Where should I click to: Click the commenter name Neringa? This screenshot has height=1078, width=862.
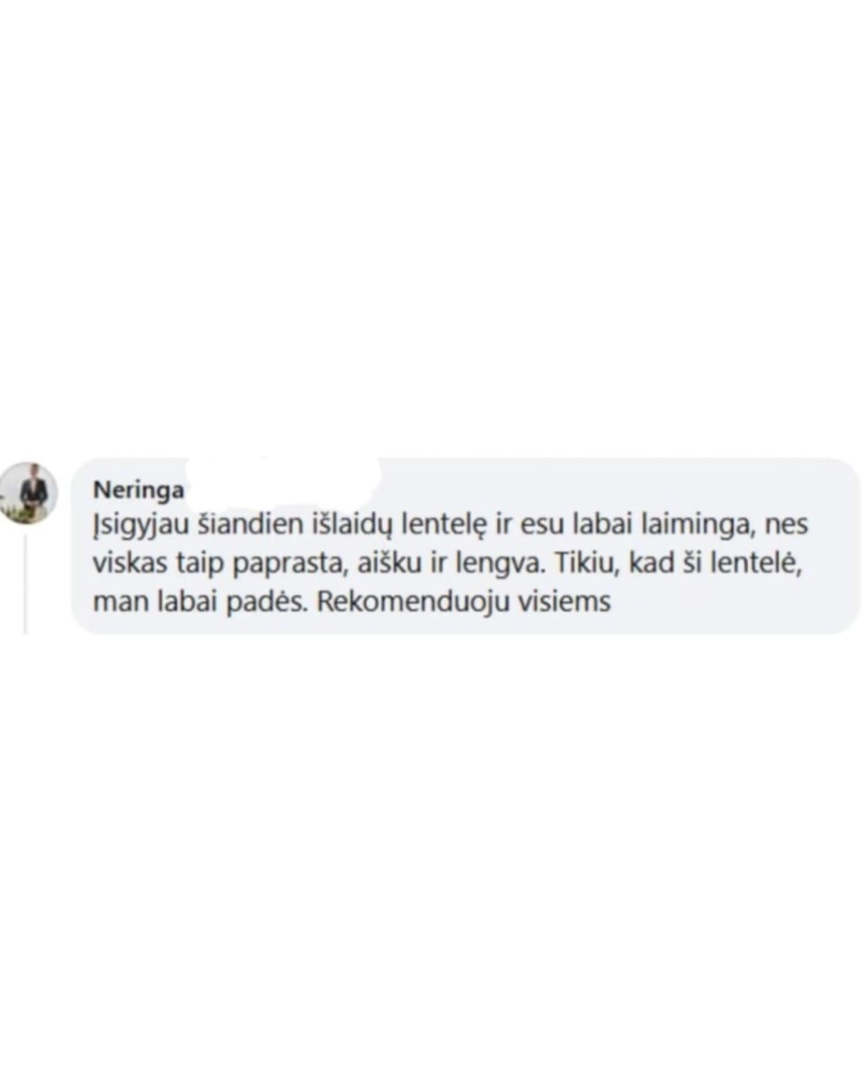coord(138,490)
